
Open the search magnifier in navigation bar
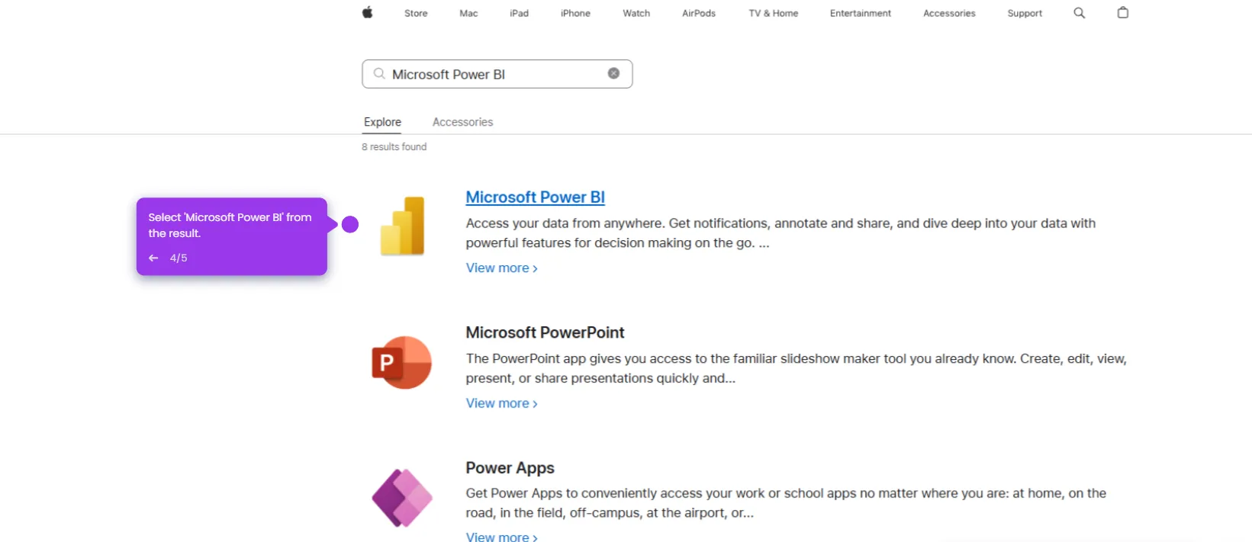point(1079,13)
